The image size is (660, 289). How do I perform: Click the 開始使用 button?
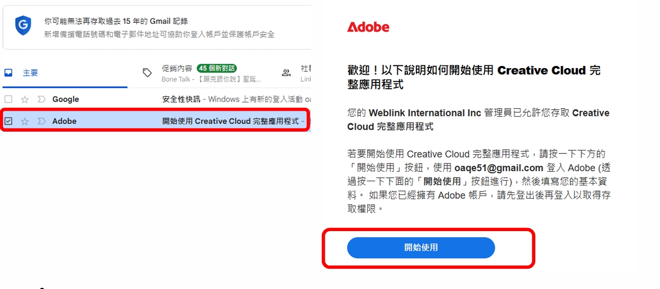coord(421,248)
